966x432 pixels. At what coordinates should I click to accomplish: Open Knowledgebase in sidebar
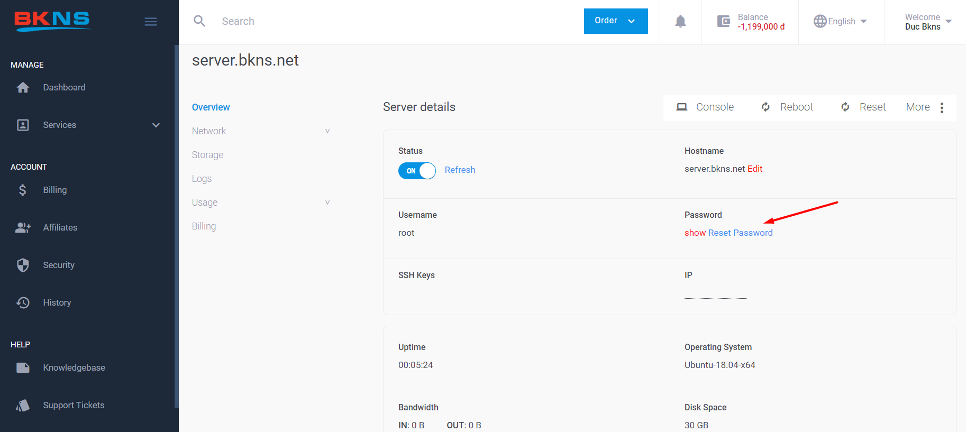[x=74, y=367]
